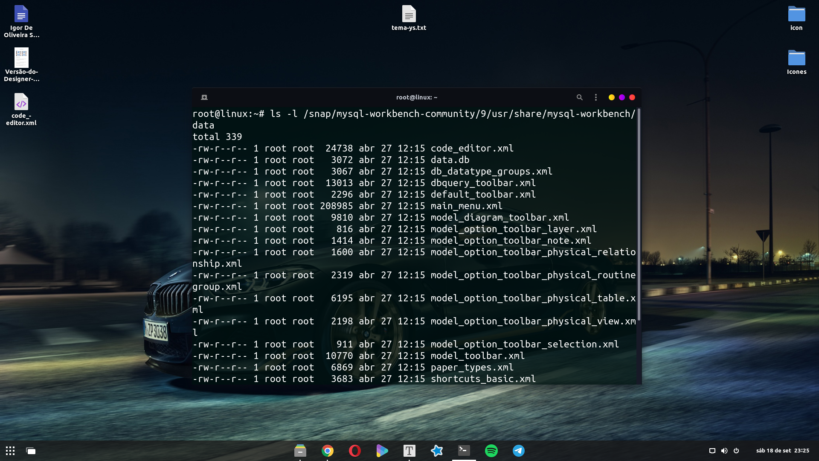Click the purple maximize dot
The width and height of the screenshot is (819, 461).
pyautogui.click(x=622, y=97)
